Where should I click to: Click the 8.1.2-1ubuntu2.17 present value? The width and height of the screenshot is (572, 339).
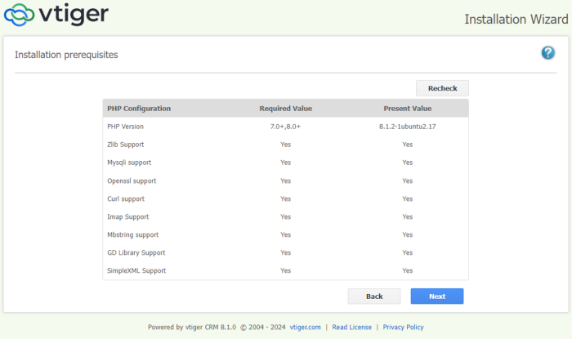pos(407,127)
